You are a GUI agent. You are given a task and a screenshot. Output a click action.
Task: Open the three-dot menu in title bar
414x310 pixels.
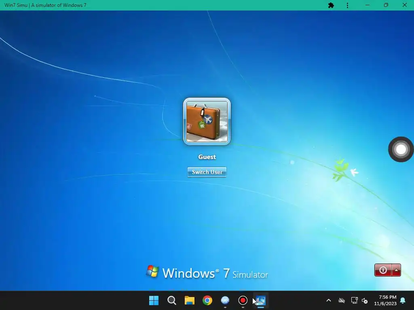click(x=347, y=5)
